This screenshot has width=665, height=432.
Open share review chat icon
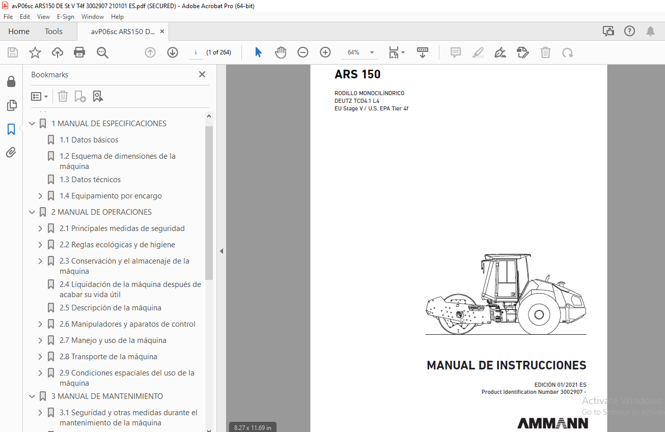pos(608,31)
